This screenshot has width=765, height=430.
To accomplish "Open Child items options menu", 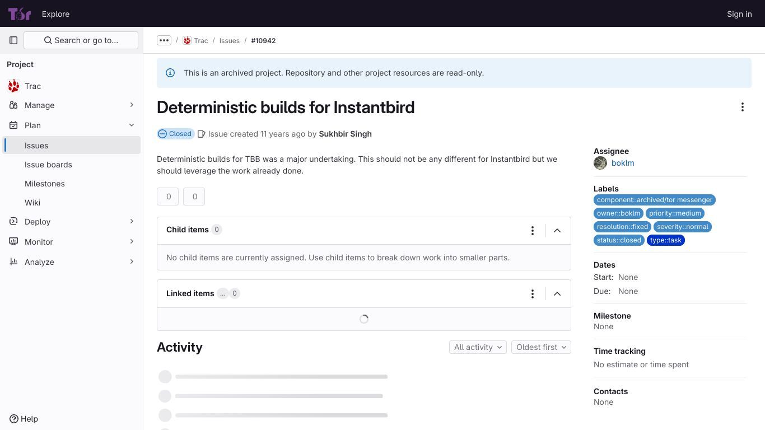I will (533, 231).
